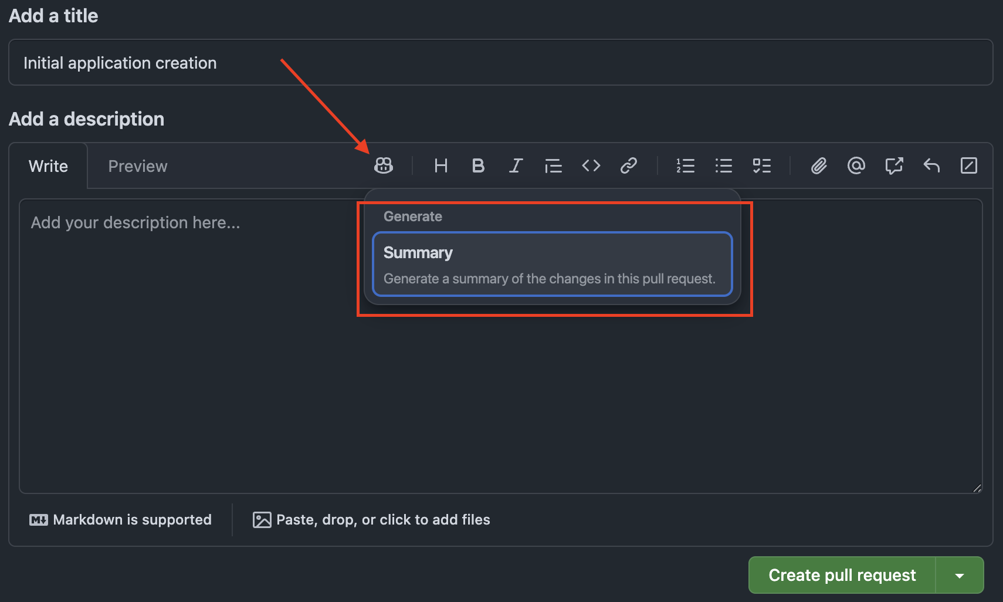Attach files using the paperclip icon
Viewport: 1003px width, 602px height.
pos(819,166)
